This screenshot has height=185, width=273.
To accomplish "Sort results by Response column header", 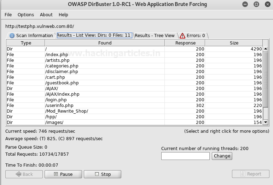I will click(185, 43).
